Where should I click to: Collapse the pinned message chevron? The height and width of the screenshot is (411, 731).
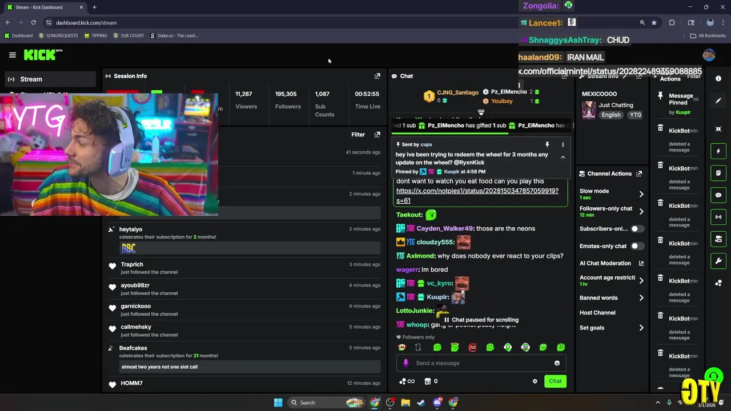point(563,158)
